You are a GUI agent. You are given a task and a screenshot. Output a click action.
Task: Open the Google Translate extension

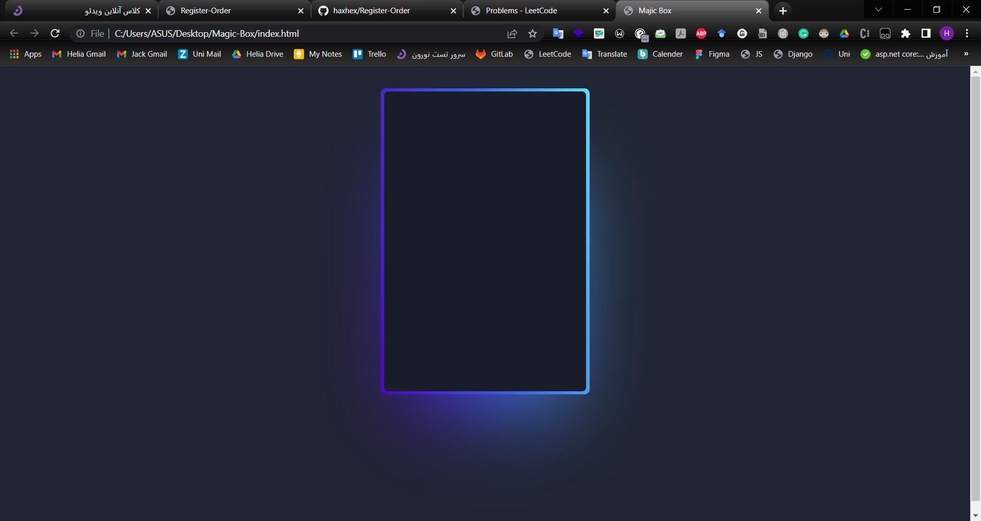(558, 33)
